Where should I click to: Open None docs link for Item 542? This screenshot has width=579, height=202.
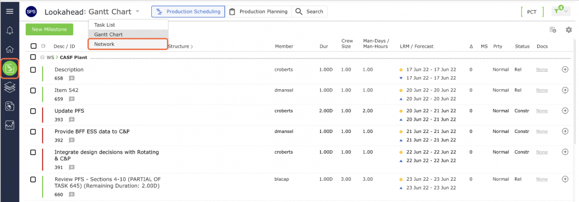[x=542, y=90]
